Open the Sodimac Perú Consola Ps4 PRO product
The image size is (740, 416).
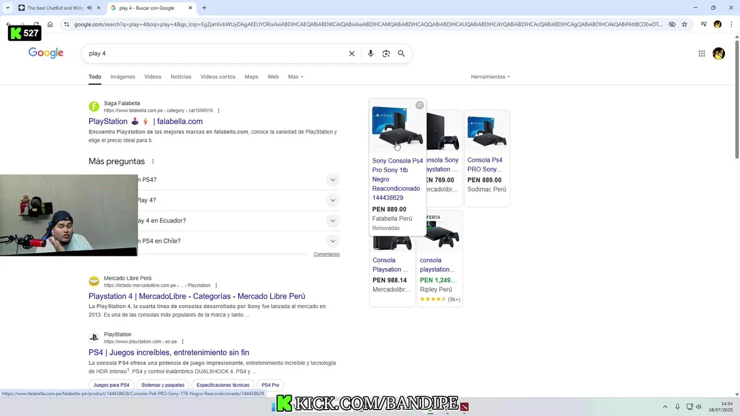(487, 158)
